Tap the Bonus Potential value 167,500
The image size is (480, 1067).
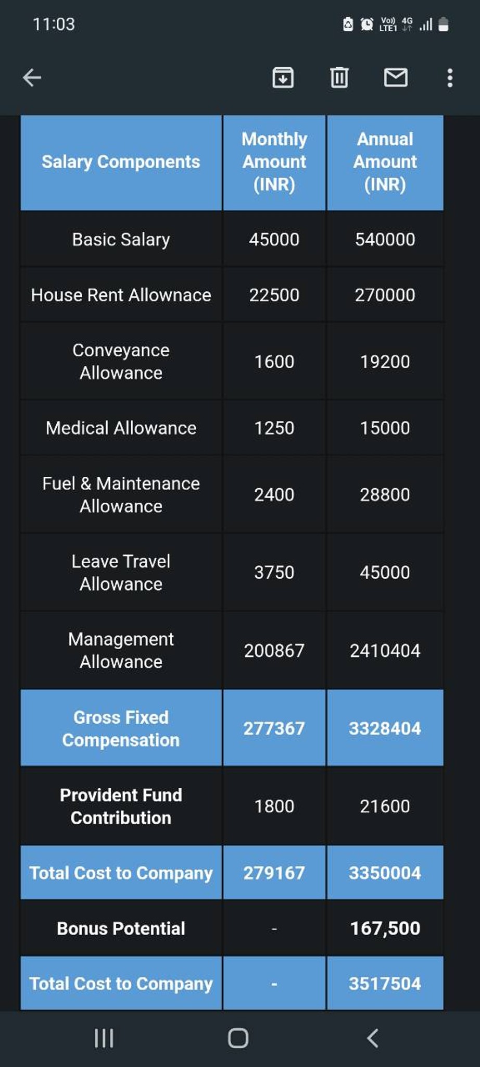[x=385, y=928]
